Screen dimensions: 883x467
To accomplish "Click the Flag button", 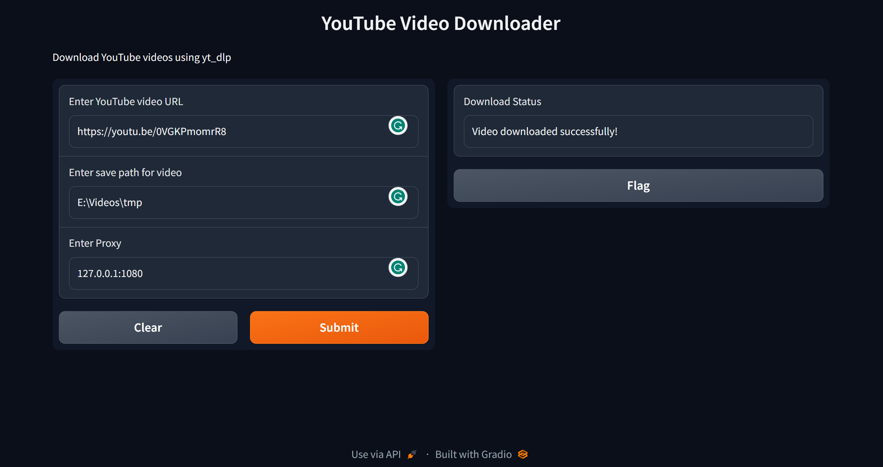I will pos(638,185).
